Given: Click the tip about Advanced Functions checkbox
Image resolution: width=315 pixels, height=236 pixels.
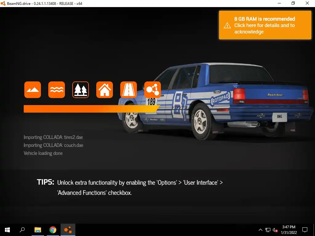Looking at the screenshot, I should coord(140,187).
